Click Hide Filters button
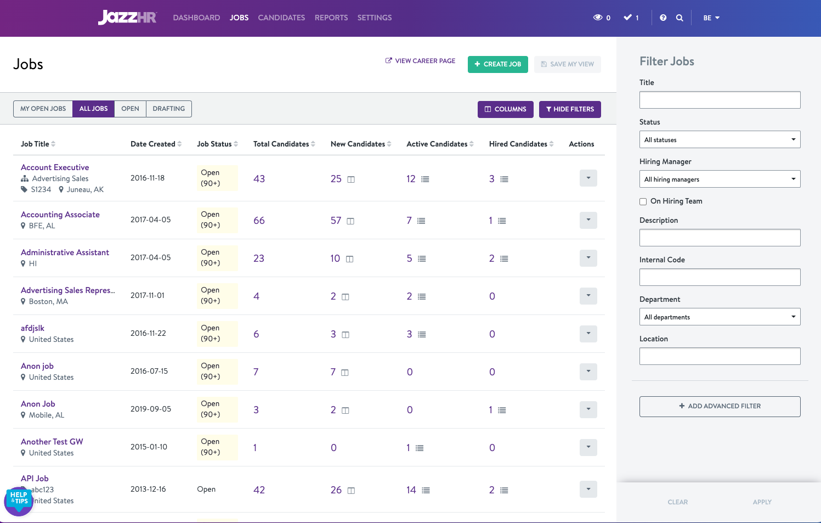This screenshot has height=523, width=821. coord(570,109)
